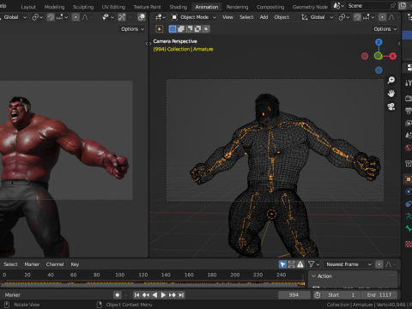The width and height of the screenshot is (412, 309).
Task: Toggle proportional editing in right viewport
Action: coord(382,17)
